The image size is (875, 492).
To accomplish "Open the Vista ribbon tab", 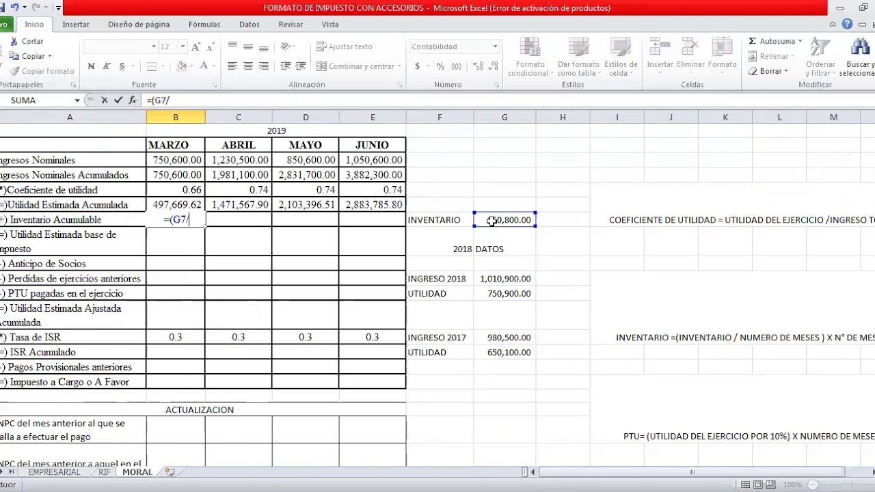I will click(x=330, y=24).
